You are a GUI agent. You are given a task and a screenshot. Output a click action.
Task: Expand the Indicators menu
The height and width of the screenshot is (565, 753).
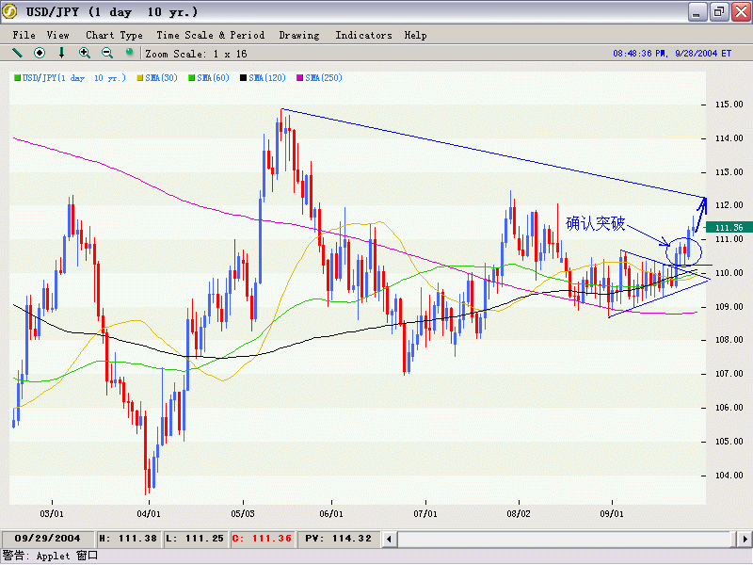click(x=363, y=35)
